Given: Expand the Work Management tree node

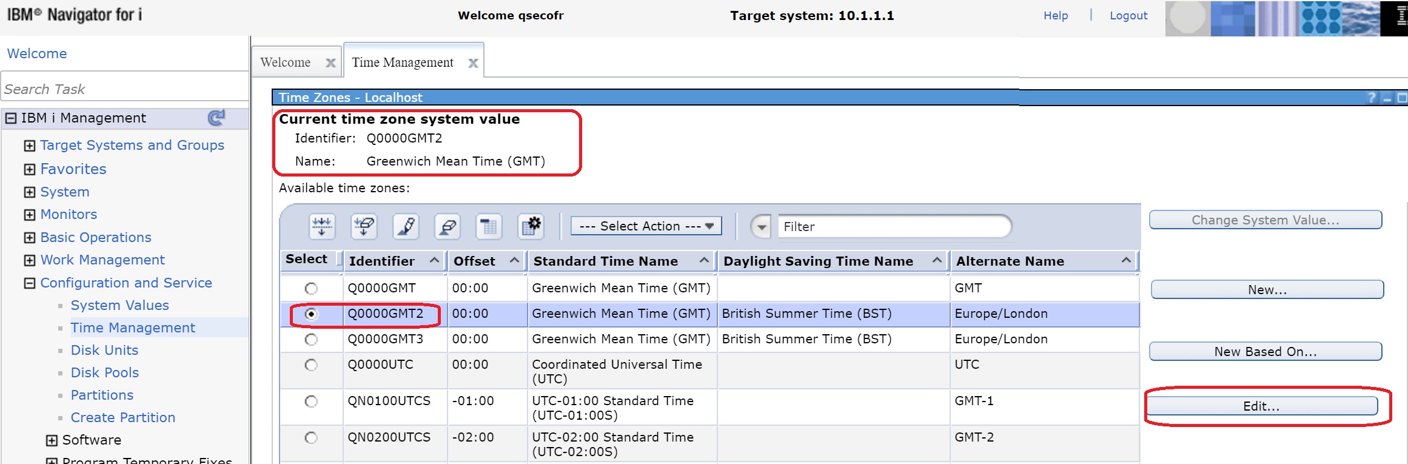Looking at the screenshot, I should (30, 260).
